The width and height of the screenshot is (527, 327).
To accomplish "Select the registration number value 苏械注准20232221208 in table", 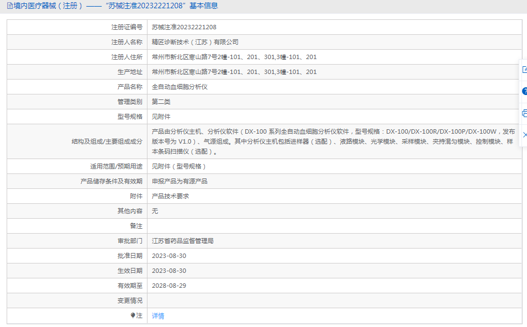I will pos(184,27).
